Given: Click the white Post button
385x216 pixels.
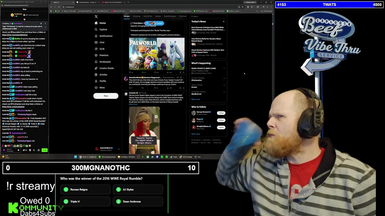Looking at the screenshot, I should tap(106, 96).
